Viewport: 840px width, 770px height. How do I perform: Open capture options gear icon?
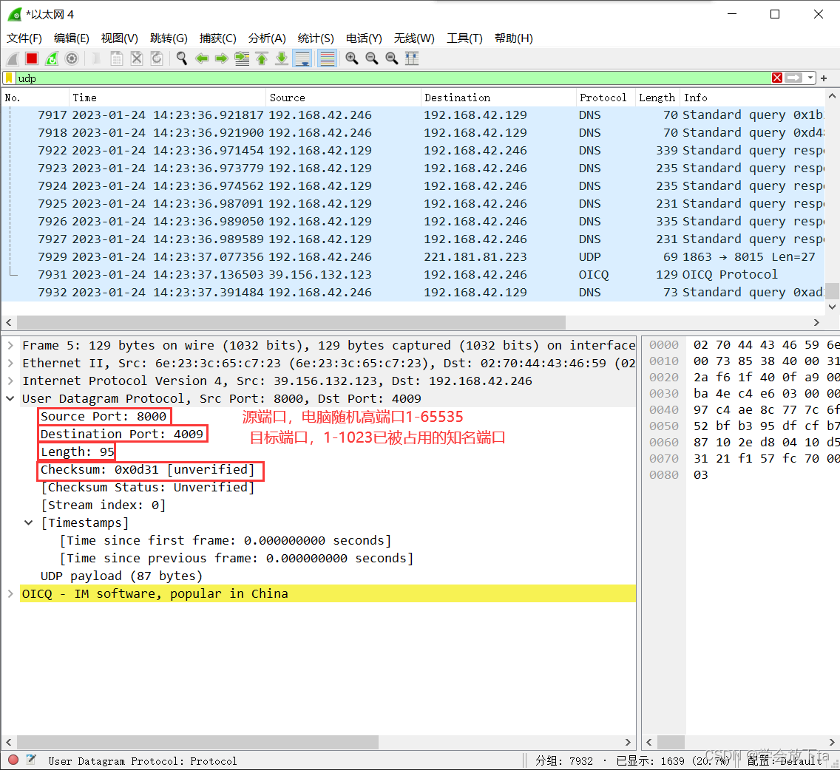(72, 58)
